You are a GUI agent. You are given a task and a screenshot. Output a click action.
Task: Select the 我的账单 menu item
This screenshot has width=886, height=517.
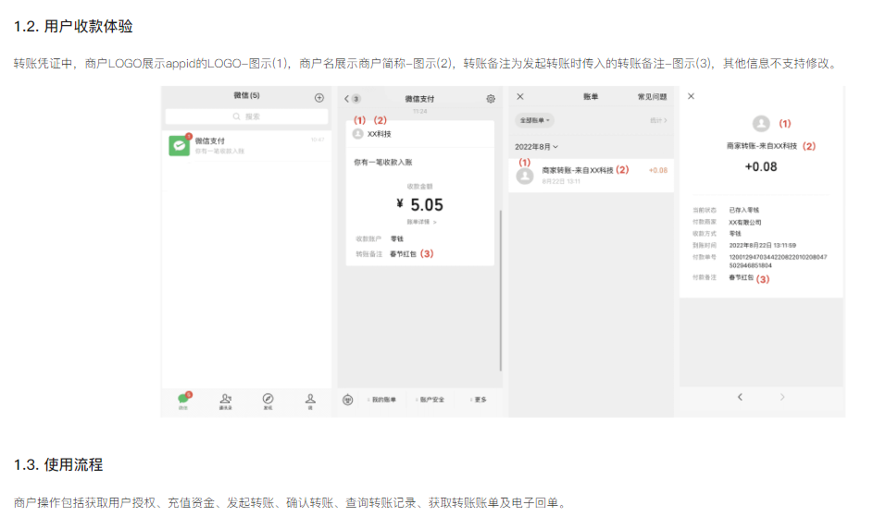(x=383, y=400)
